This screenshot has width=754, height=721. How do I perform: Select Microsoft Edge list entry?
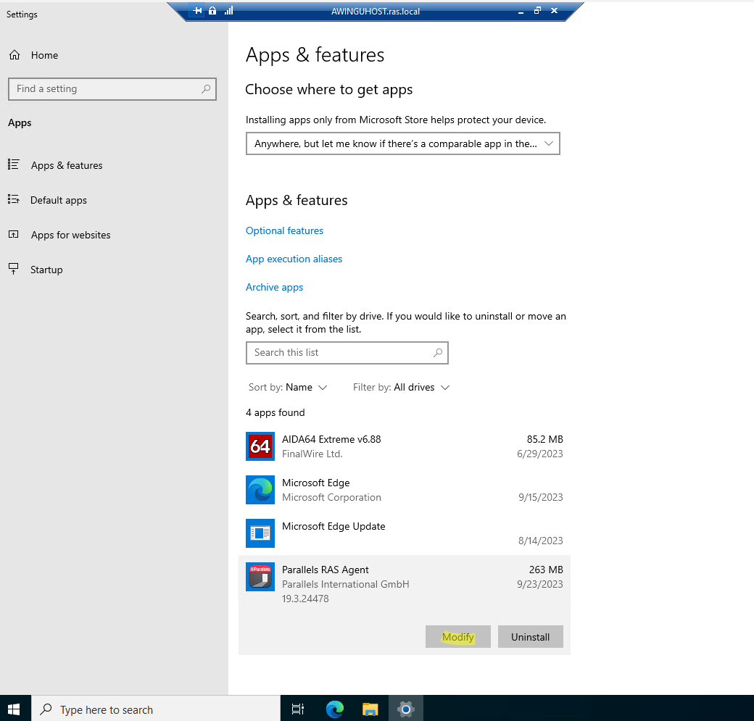(x=404, y=490)
